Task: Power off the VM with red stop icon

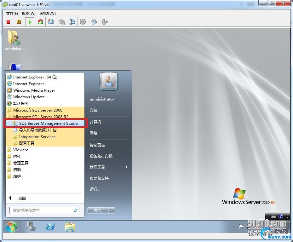Action: [x=9, y=22]
